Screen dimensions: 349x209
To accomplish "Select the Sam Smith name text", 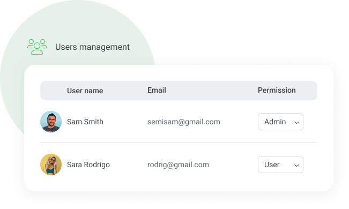I will tap(85, 122).
